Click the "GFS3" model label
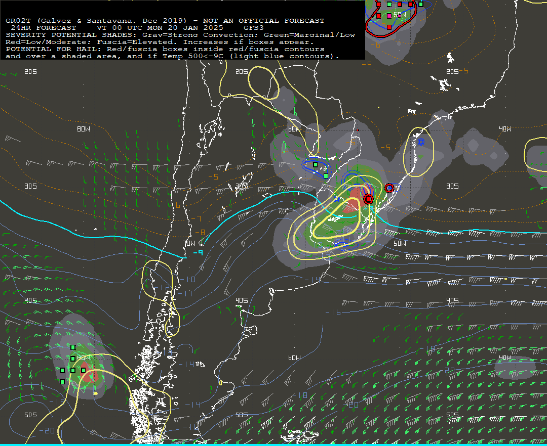The image size is (547, 446). pyautogui.click(x=254, y=27)
